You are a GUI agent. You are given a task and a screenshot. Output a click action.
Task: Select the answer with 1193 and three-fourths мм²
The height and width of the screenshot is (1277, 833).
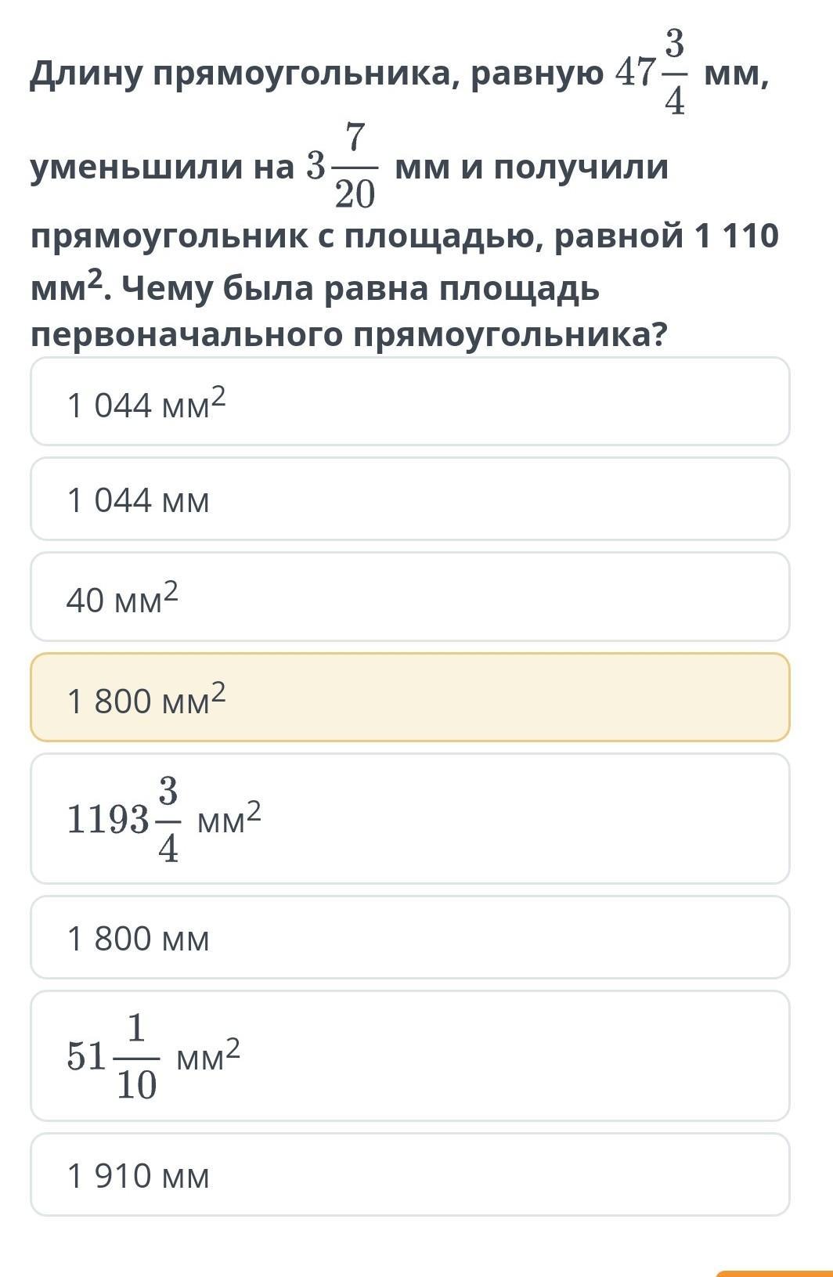(x=409, y=819)
